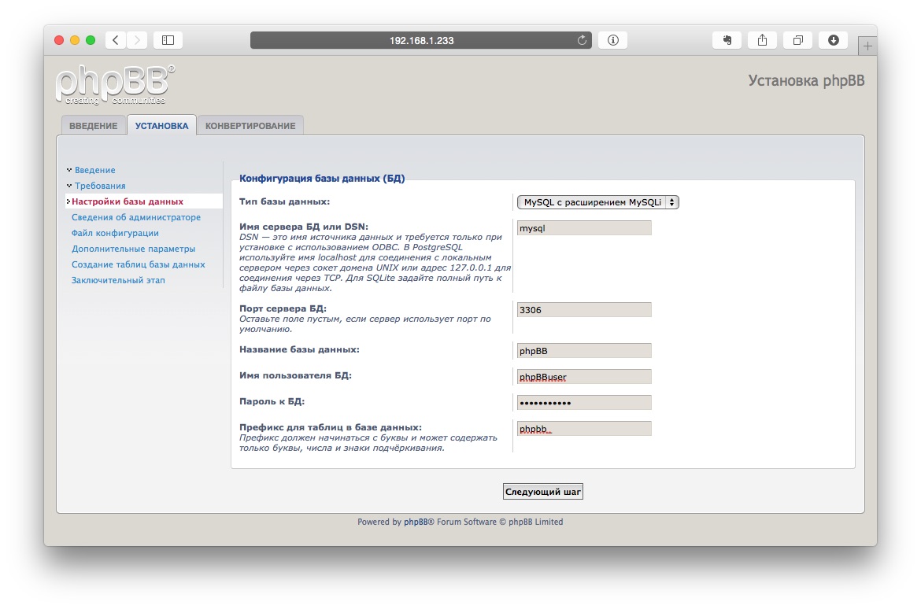Click Дополнительные параметры sidebar step
This screenshot has height=609, width=921.
[133, 249]
